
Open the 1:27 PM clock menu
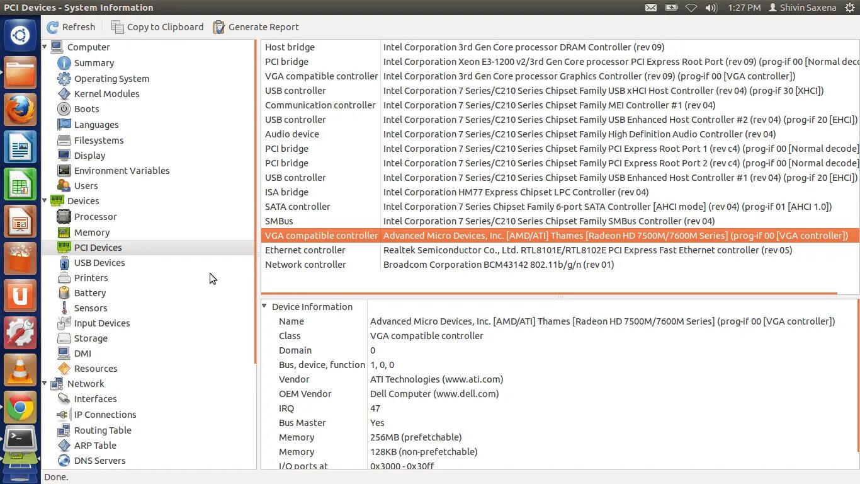(x=744, y=8)
